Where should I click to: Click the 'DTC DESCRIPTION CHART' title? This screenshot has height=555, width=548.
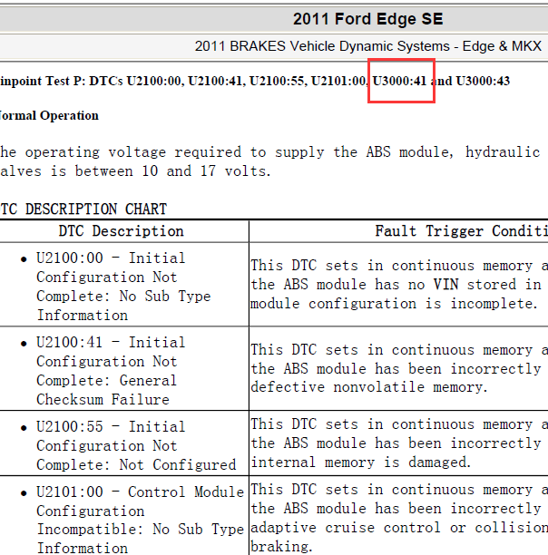(x=83, y=209)
